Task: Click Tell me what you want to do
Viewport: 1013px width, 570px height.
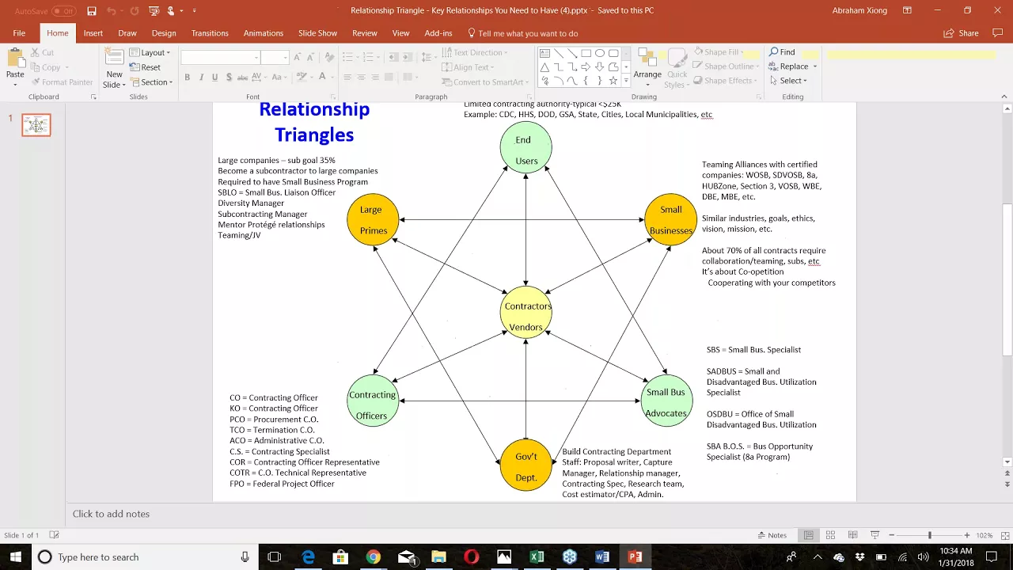Action: tap(523, 33)
